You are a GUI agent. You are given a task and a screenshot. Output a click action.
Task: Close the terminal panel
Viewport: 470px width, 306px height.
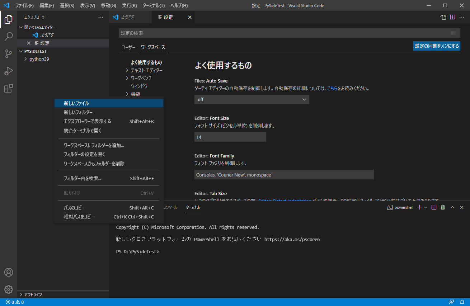(462, 207)
